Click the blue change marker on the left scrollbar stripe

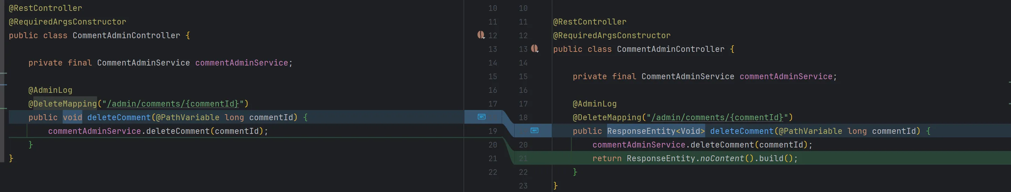click(4, 84)
